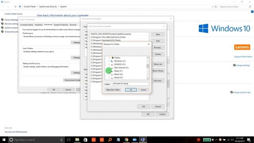Click Edit in Edit environment variable dialog
254x143 pixels.
158,41
